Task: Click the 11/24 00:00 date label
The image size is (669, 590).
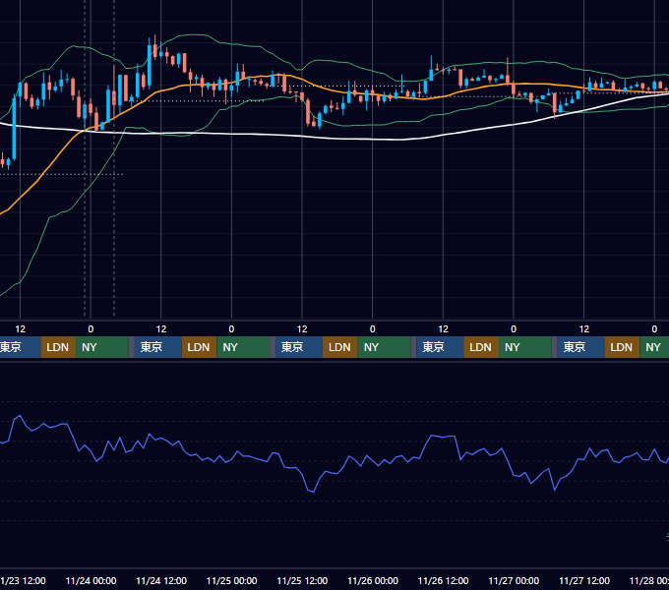Action: pyautogui.click(x=91, y=580)
